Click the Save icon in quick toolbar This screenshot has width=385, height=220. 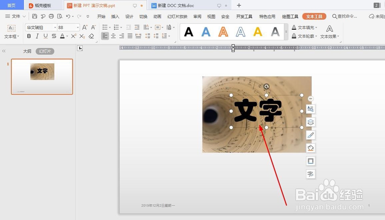35,16
